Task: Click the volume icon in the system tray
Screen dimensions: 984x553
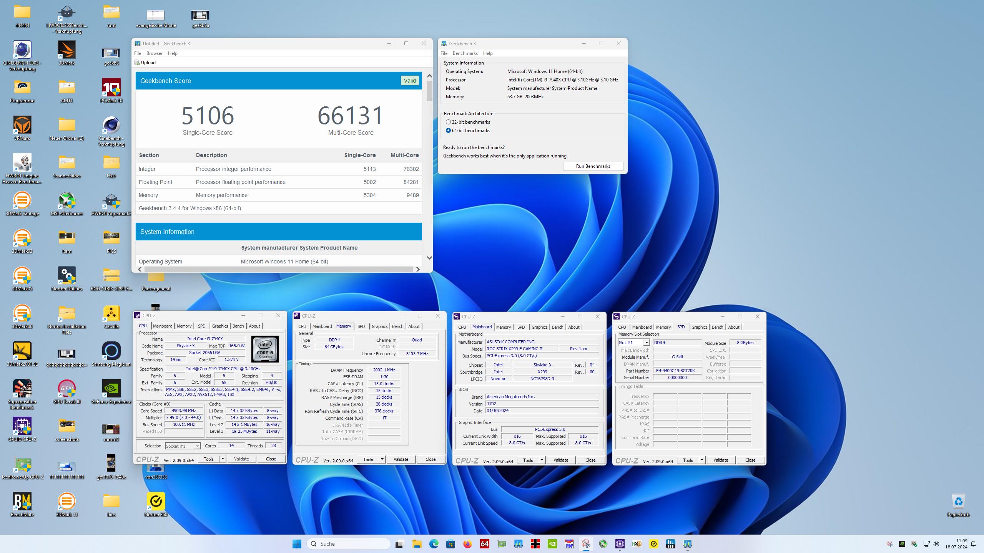Action: pyautogui.click(x=936, y=544)
